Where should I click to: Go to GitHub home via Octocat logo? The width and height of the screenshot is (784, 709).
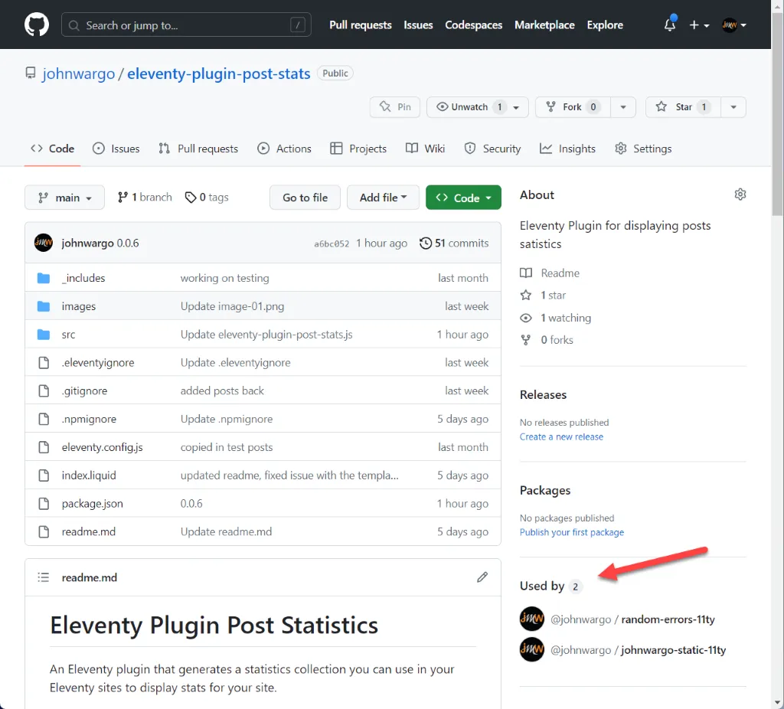(37, 25)
